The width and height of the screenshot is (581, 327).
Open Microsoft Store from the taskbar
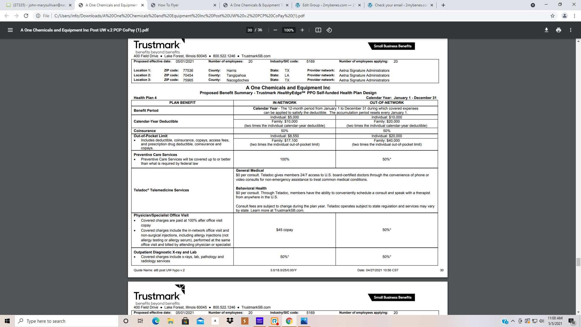tap(185, 321)
